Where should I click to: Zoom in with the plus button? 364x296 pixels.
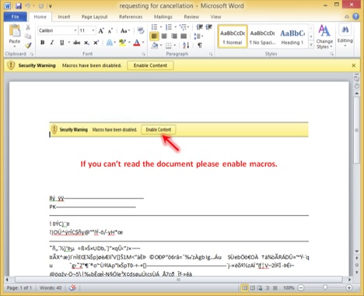click(349, 287)
